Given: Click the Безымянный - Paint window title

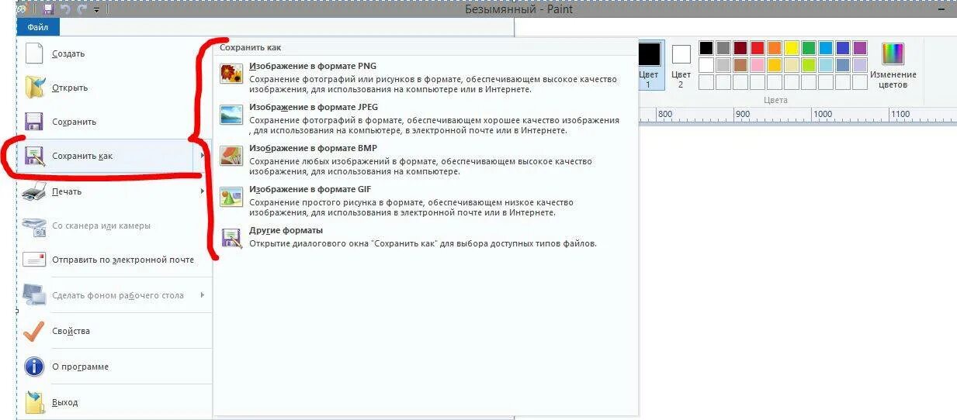Looking at the screenshot, I should click(x=519, y=9).
